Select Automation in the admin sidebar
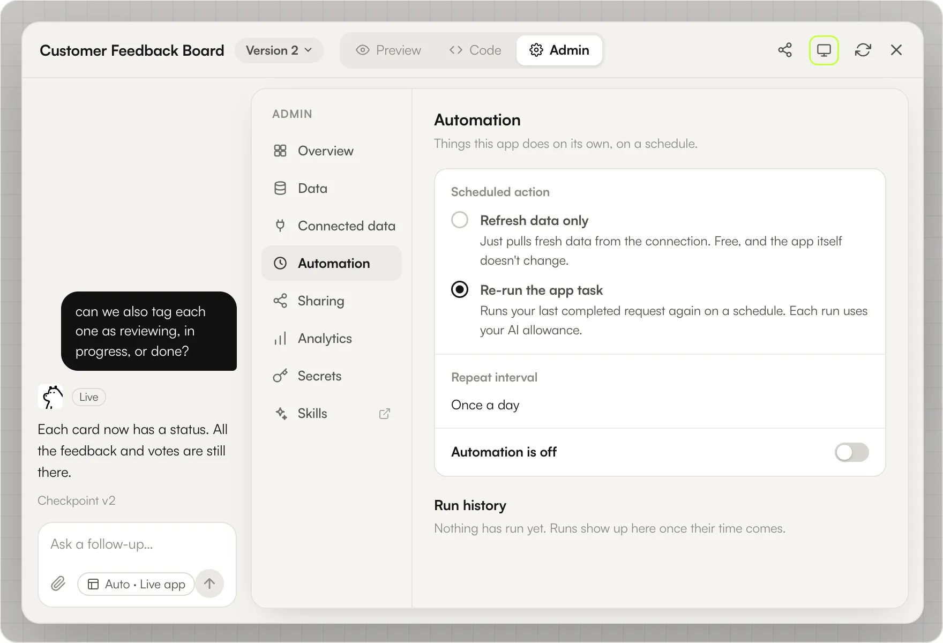 click(331, 263)
